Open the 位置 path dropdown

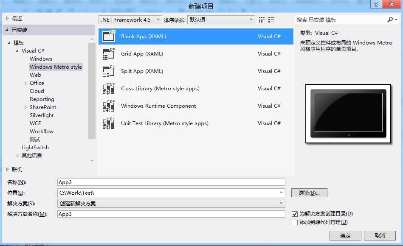click(282, 193)
